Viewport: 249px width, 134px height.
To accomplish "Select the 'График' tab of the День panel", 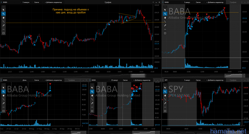I will pyautogui.click(x=72, y=80).
